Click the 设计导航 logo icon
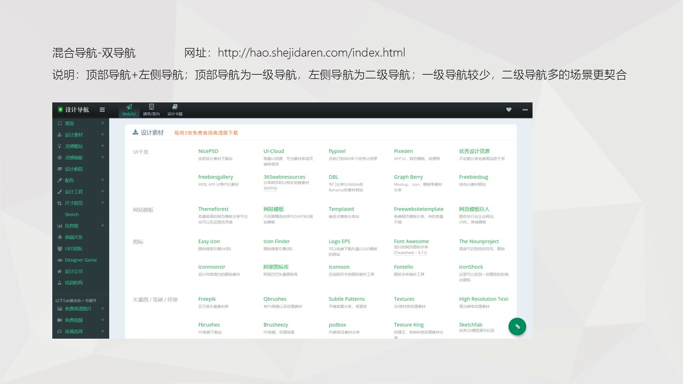 [61, 110]
